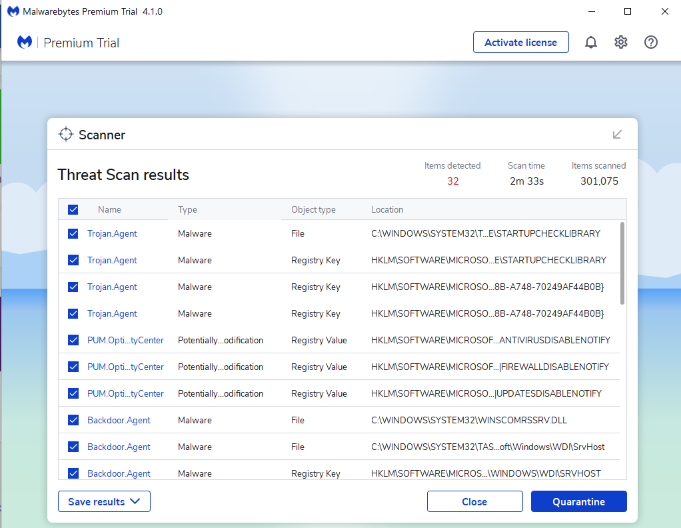The width and height of the screenshot is (681, 528).
Task: Sort the list by Type column
Action: pyautogui.click(x=187, y=209)
